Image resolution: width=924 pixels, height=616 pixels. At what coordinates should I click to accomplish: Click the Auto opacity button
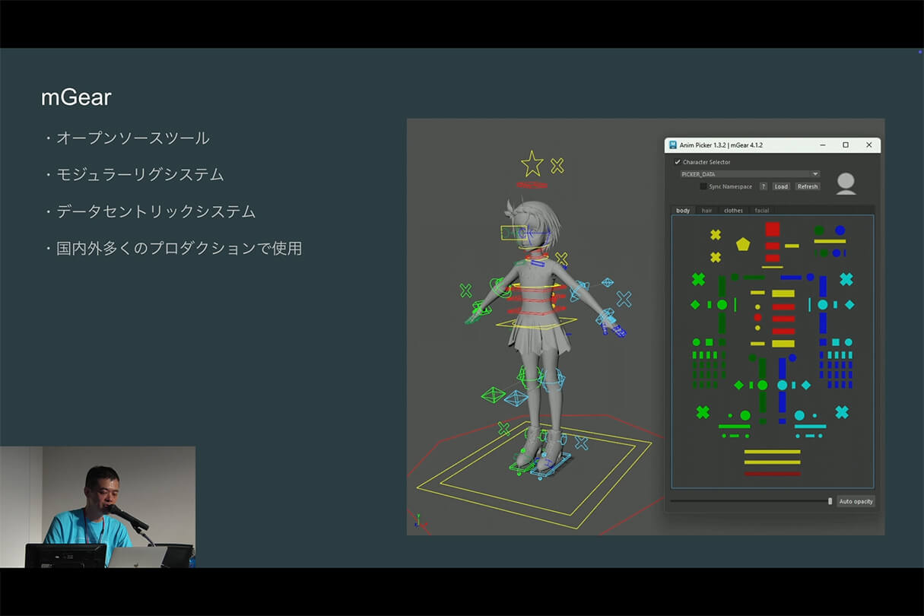pyautogui.click(x=856, y=501)
